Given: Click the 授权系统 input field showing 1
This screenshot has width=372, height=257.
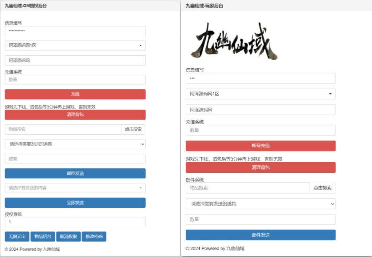Looking at the screenshot, I should [75, 222].
